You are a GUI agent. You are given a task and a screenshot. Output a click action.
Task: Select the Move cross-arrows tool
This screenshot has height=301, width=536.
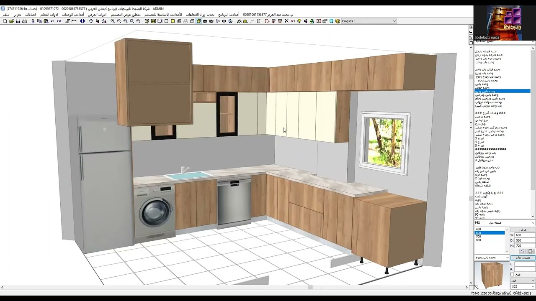(91, 21)
